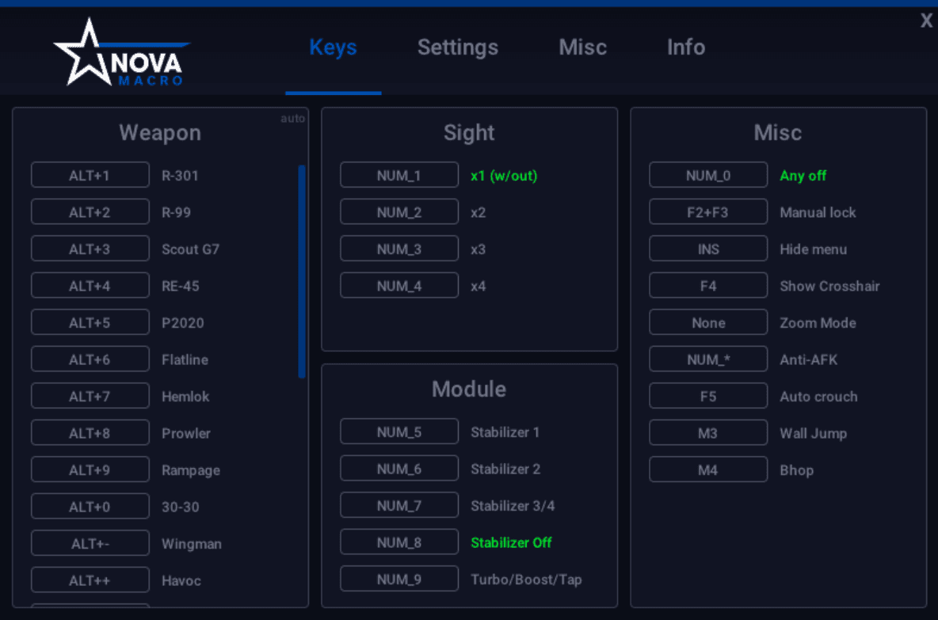
Task: Click the F5 keybind for Auto crouch
Action: 708,397
